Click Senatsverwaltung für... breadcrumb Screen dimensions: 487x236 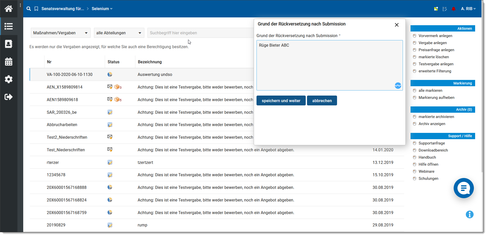tap(63, 9)
